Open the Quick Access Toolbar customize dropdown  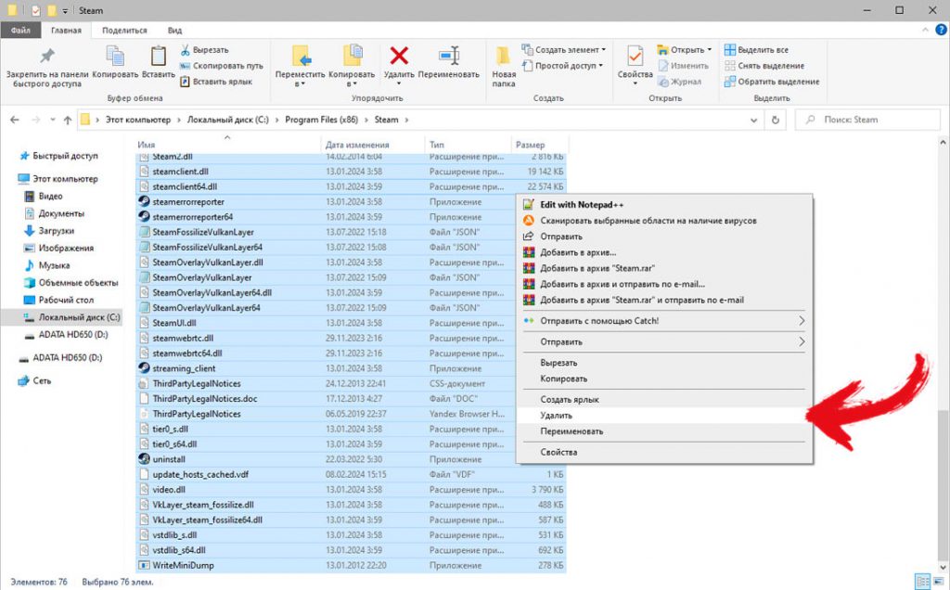[x=65, y=11]
